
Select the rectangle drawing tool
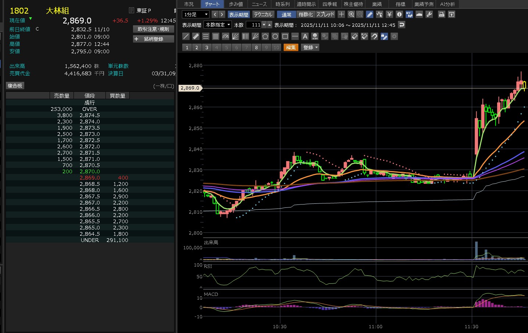pyautogui.click(x=285, y=36)
